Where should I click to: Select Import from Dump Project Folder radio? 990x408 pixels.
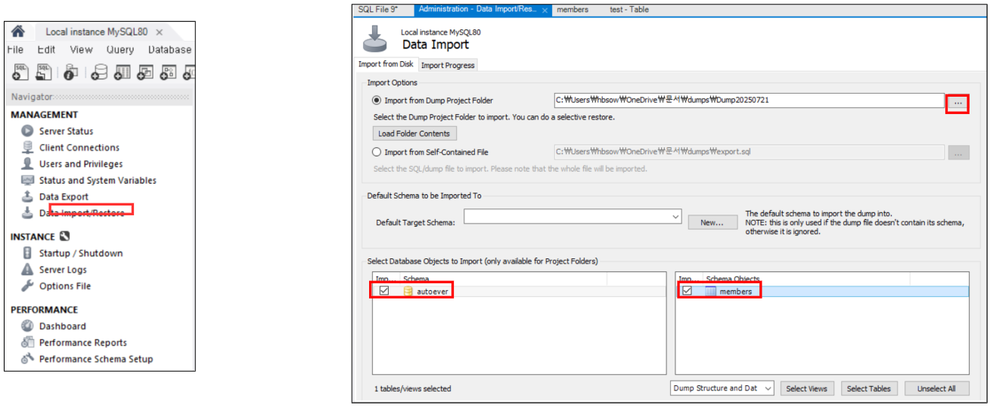click(x=377, y=100)
